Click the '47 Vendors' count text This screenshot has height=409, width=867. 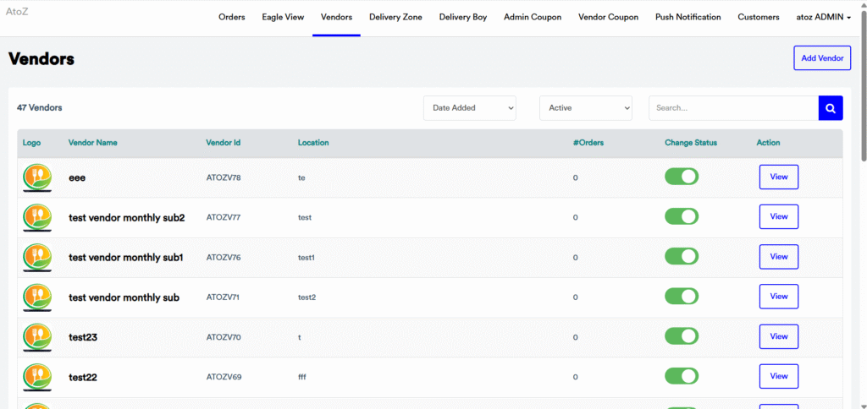point(39,107)
